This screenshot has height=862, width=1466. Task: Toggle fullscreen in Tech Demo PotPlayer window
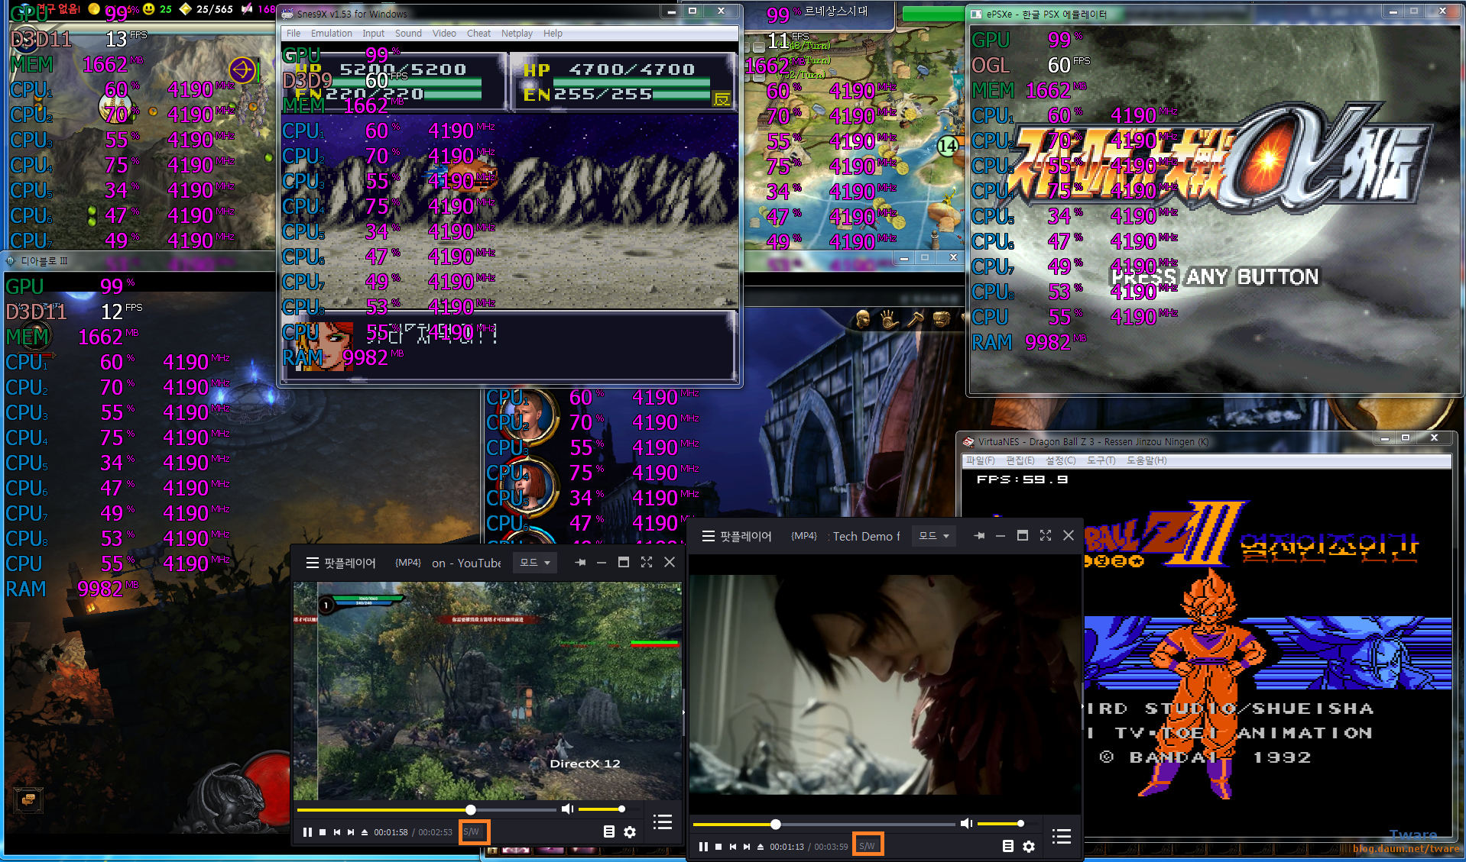tap(1046, 536)
